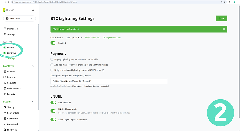Dismiss the green node updated alert

(x=224, y=29)
